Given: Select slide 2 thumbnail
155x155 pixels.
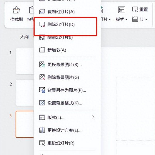Looking at the screenshot, I should [25, 93].
